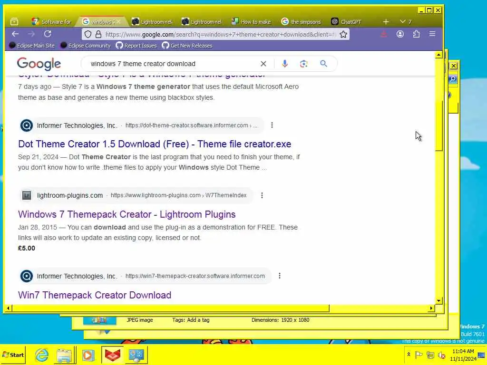The image size is (487, 365).
Task: Click the lightroom-plugins.com site name
Action: click(x=70, y=195)
